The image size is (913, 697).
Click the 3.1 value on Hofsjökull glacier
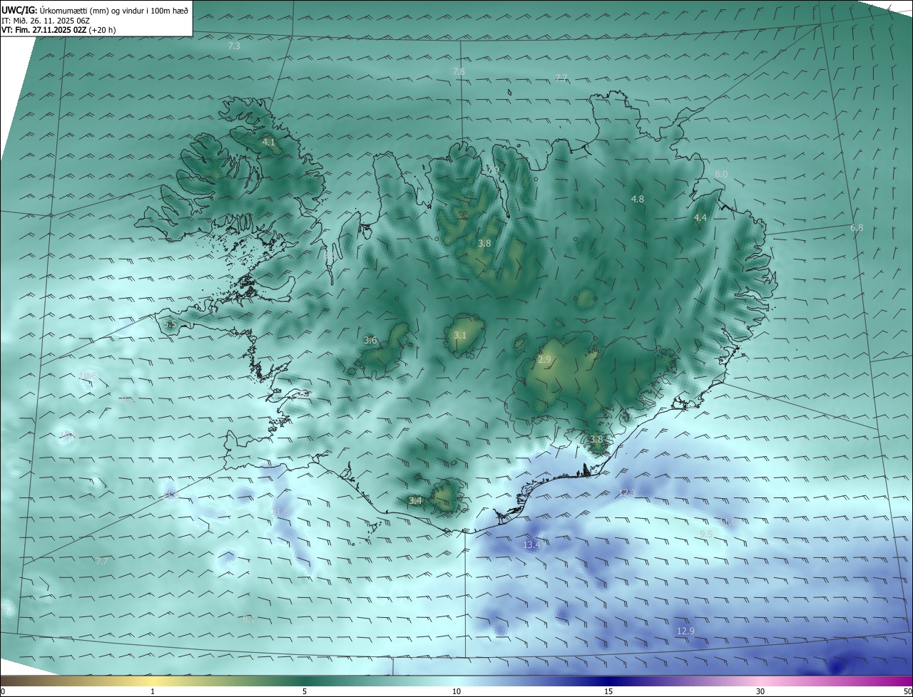pyautogui.click(x=460, y=336)
